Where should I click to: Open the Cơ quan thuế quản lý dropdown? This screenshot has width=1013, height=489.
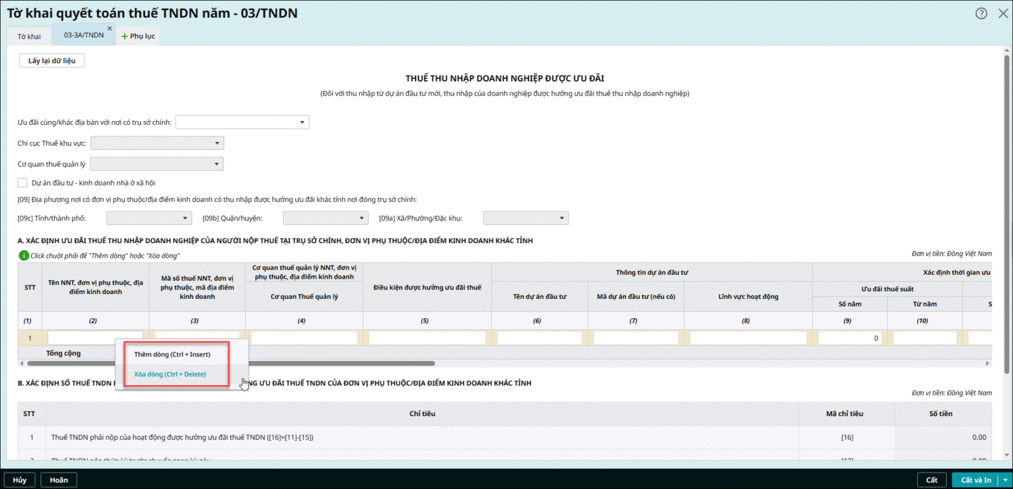pyautogui.click(x=156, y=164)
